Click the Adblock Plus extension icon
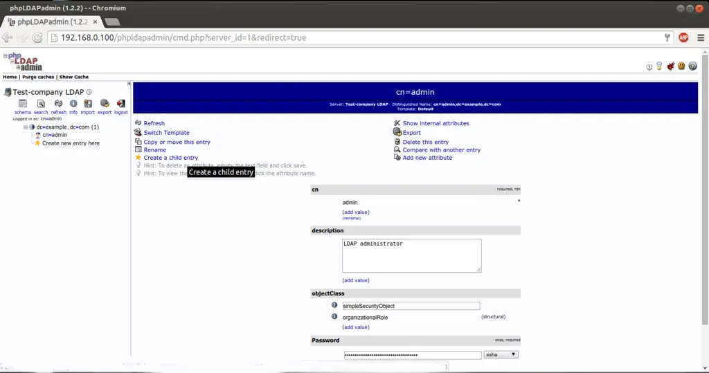Screen dimensions: 709x373 tap(683, 37)
